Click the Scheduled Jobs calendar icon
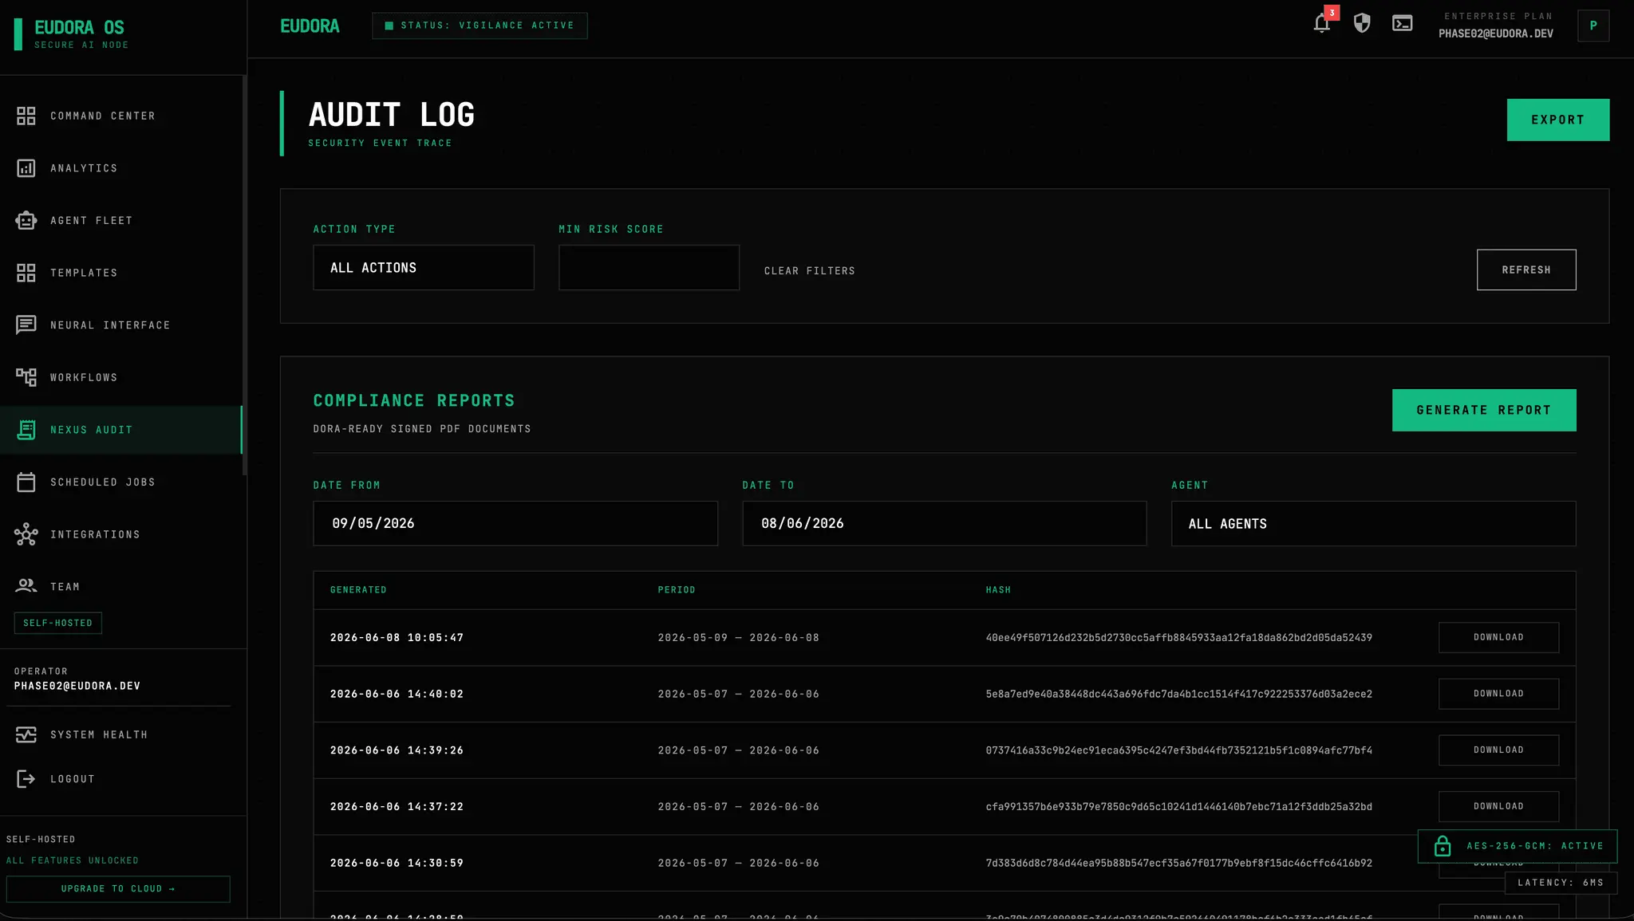The width and height of the screenshot is (1634, 921). 26,482
